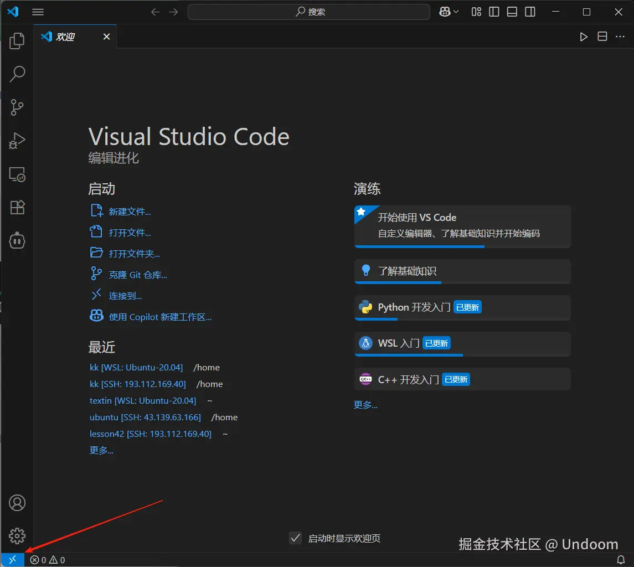The height and width of the screenshot is (567, 634).
Task: Open the Python 开发入门 walkthrough
Action: click(x=462, y=308)
